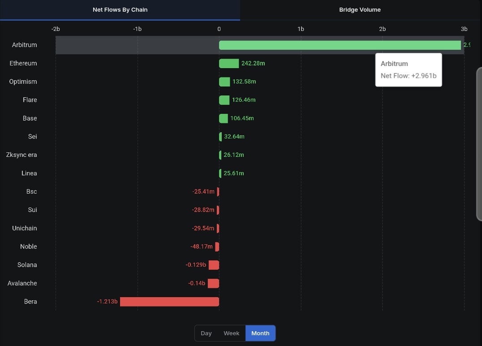482x346 pixels.
Task: Click the green Arbitrum net flow bar
Action: (x=340, y=45)
